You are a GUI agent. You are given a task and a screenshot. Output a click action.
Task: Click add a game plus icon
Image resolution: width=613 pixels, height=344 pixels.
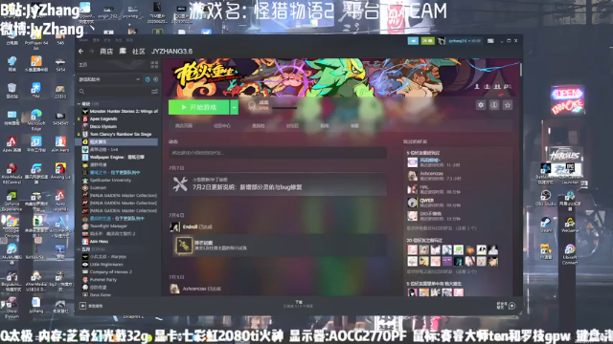coord(83,306)
